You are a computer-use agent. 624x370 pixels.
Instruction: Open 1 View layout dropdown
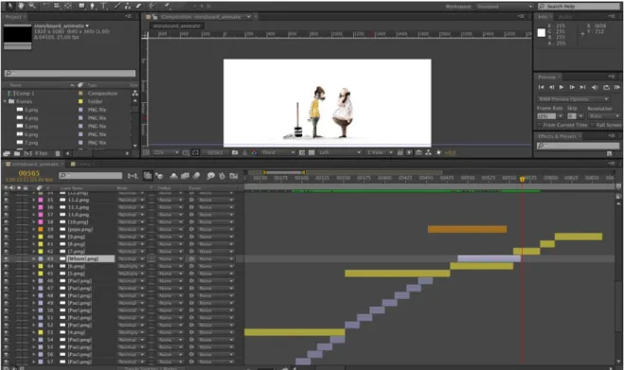tap(380, 152)
